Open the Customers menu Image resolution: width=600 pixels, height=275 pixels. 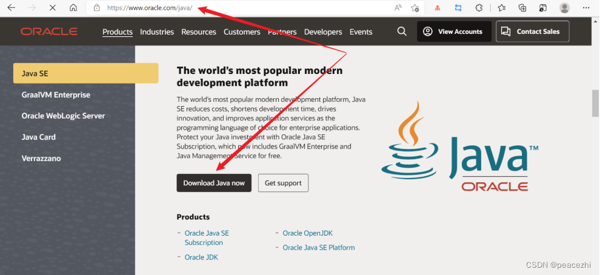(242, 32)
